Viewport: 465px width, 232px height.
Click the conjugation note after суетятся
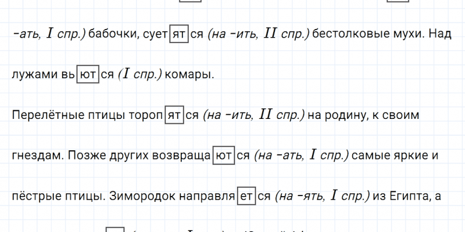click(257, 34)
